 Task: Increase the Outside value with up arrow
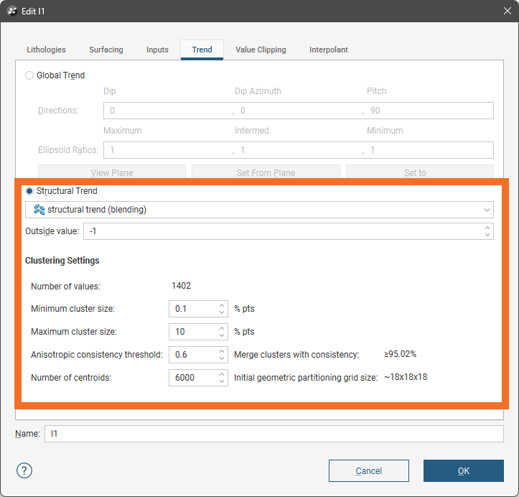487,228
